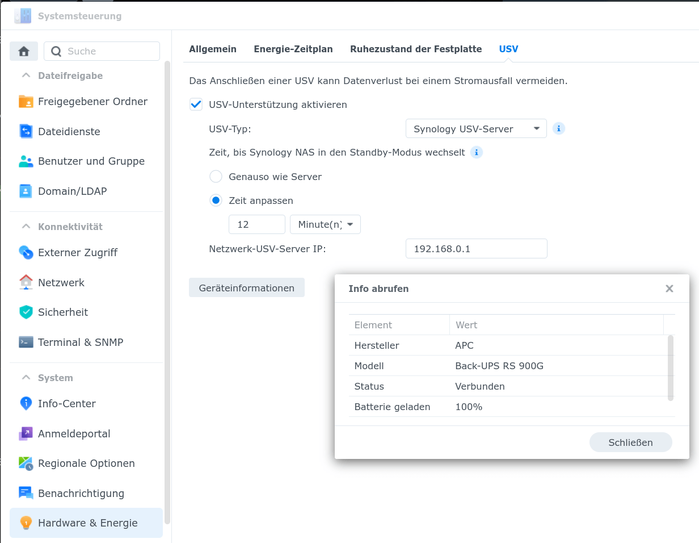Switch to the Energie-Zeitplan tab
Viewport: 699px width, 543px height.
(293, 49)
